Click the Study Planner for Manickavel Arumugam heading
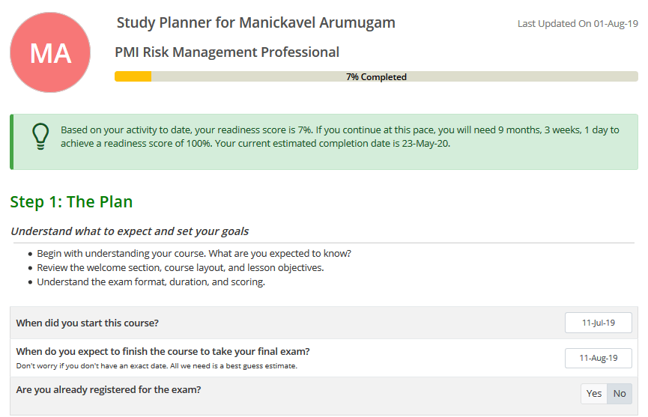 pos(256,22)
